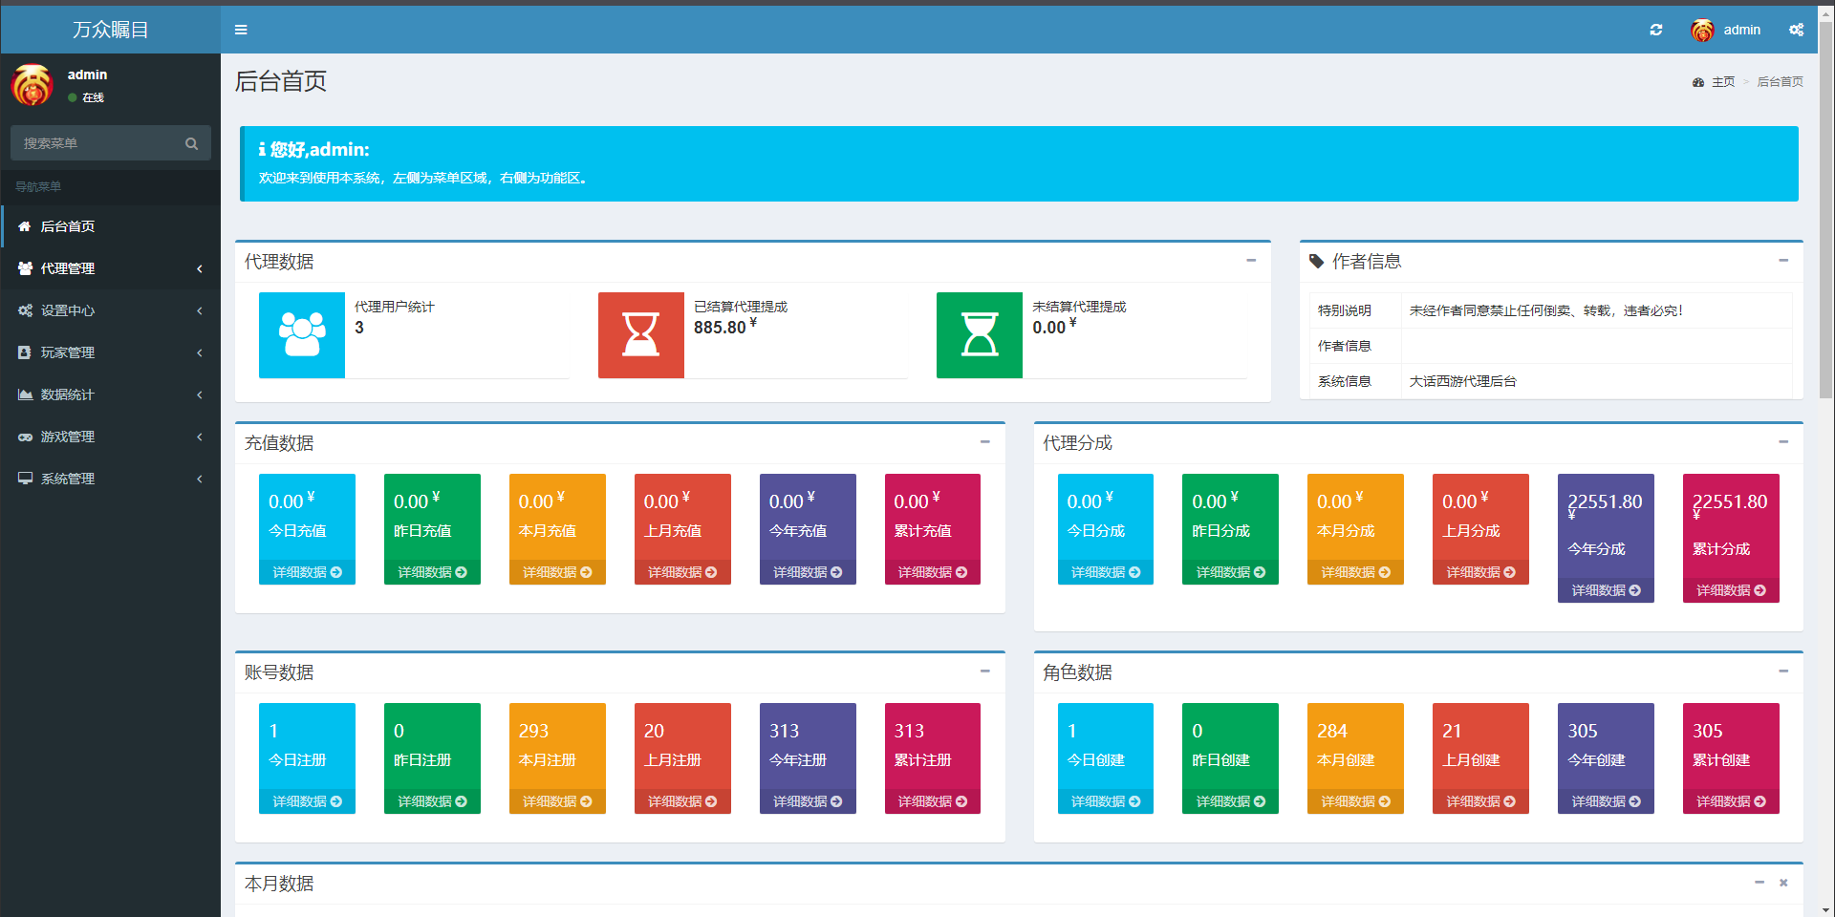Click the 设置中心 gears icon in sidebar
The width and height of the screenshot is (1835, 917).
[25, 310]
